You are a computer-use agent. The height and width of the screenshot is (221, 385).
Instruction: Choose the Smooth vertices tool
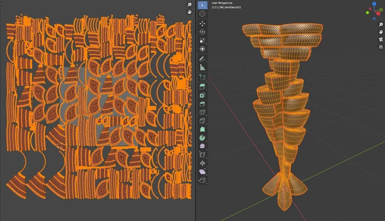pyautogui.click(x=202, y=146)
